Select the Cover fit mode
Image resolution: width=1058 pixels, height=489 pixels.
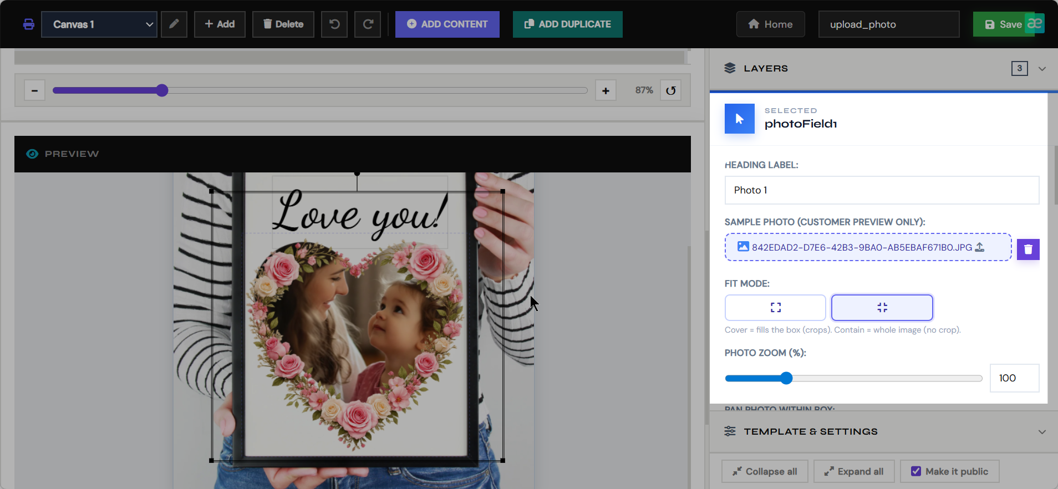click(x=775, y=308)
